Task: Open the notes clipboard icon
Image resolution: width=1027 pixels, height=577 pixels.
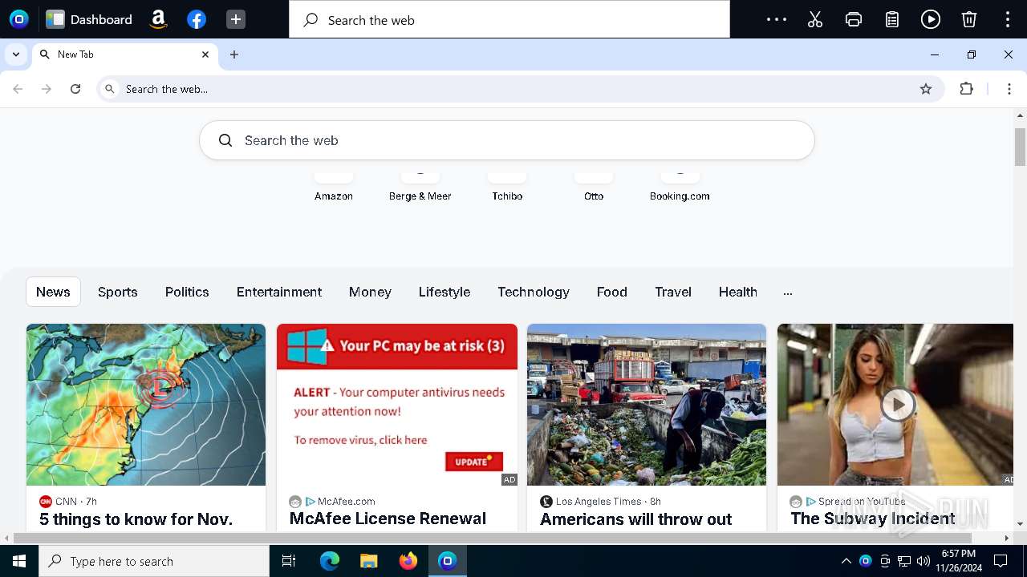Action: 892,19
